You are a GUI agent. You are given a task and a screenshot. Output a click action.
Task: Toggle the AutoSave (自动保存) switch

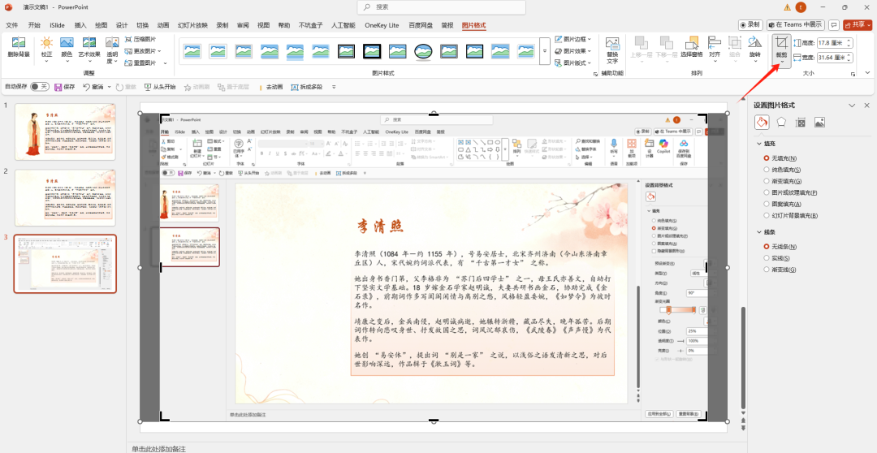[39, 87]
